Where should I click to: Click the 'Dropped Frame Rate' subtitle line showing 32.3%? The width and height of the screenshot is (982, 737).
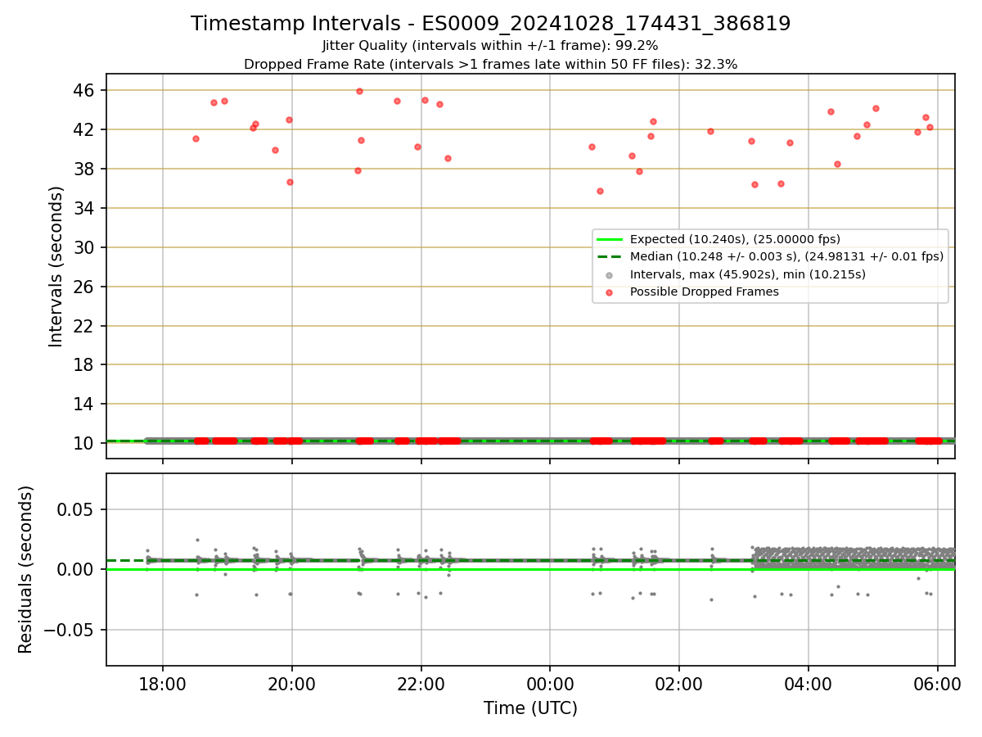point(491,64)
